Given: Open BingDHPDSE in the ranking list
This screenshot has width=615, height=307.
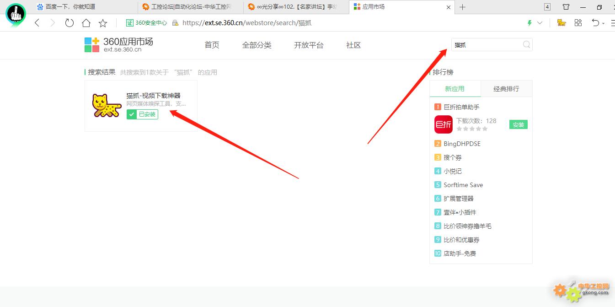Looking at the screenshot, I should [462, 144].
